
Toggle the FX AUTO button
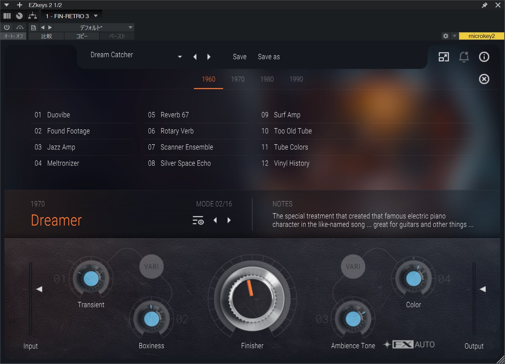coord(413,345)
